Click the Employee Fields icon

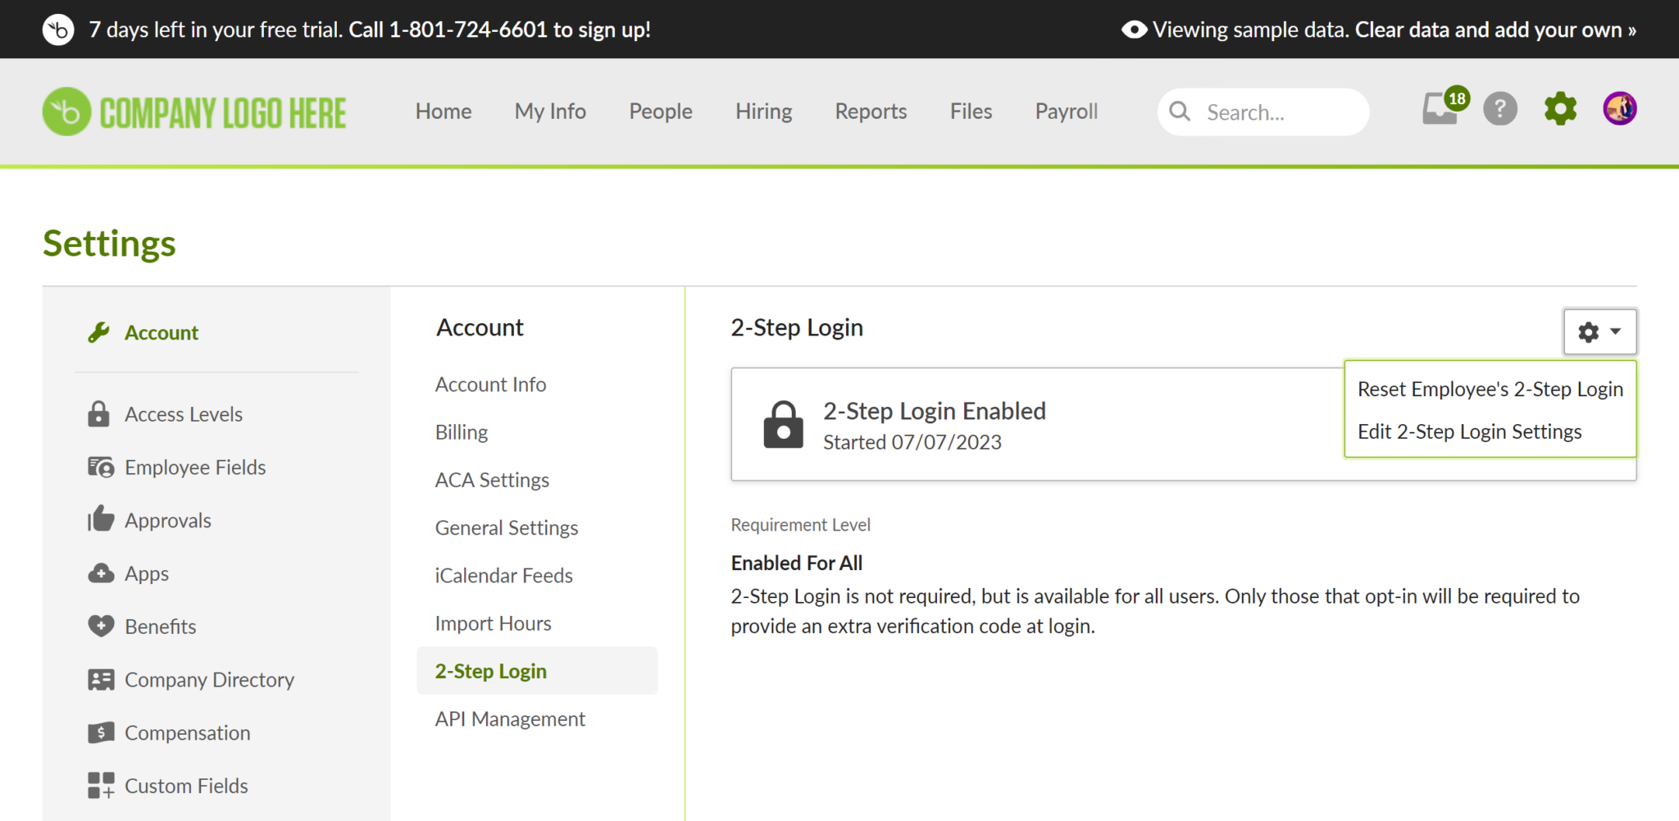pos(98,467)
